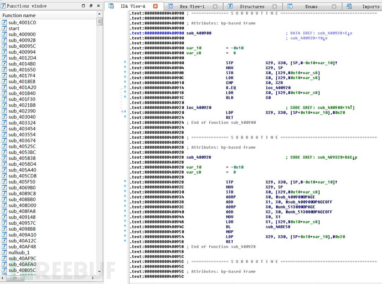The width and height of the screenshot is (382, 284).
Task: Select sub_405CD8 in the functions list
Action: click(x=22, y=176)
